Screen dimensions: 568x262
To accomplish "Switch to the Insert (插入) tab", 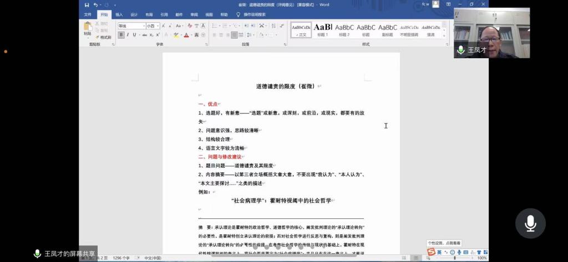I will coord(119,15).
